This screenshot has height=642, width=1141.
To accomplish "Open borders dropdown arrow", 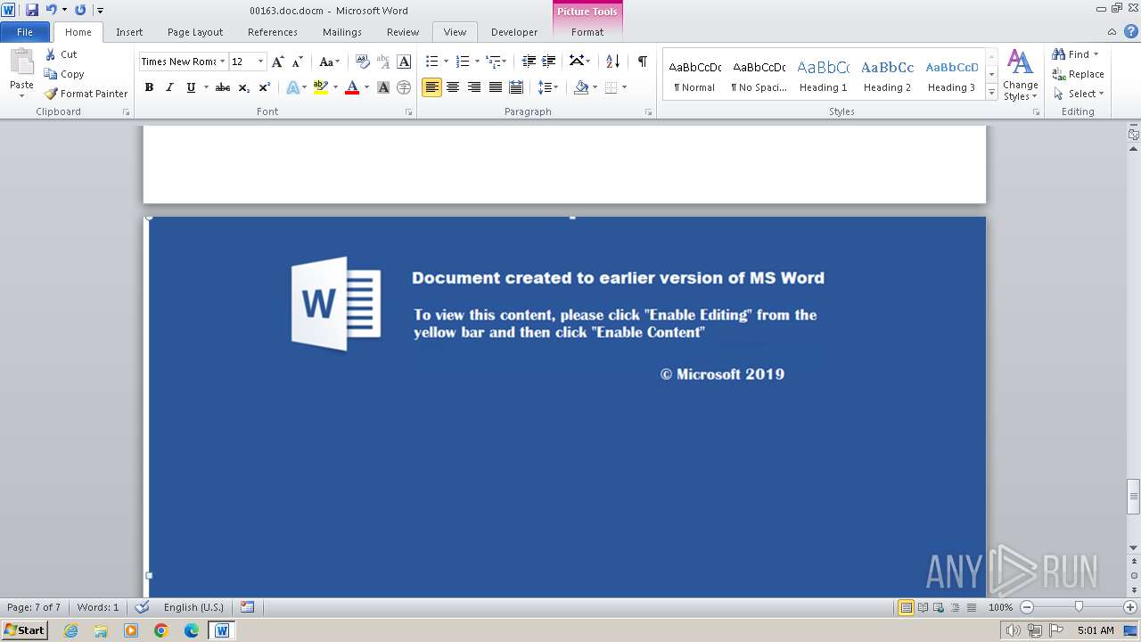I will pos(624,87).
